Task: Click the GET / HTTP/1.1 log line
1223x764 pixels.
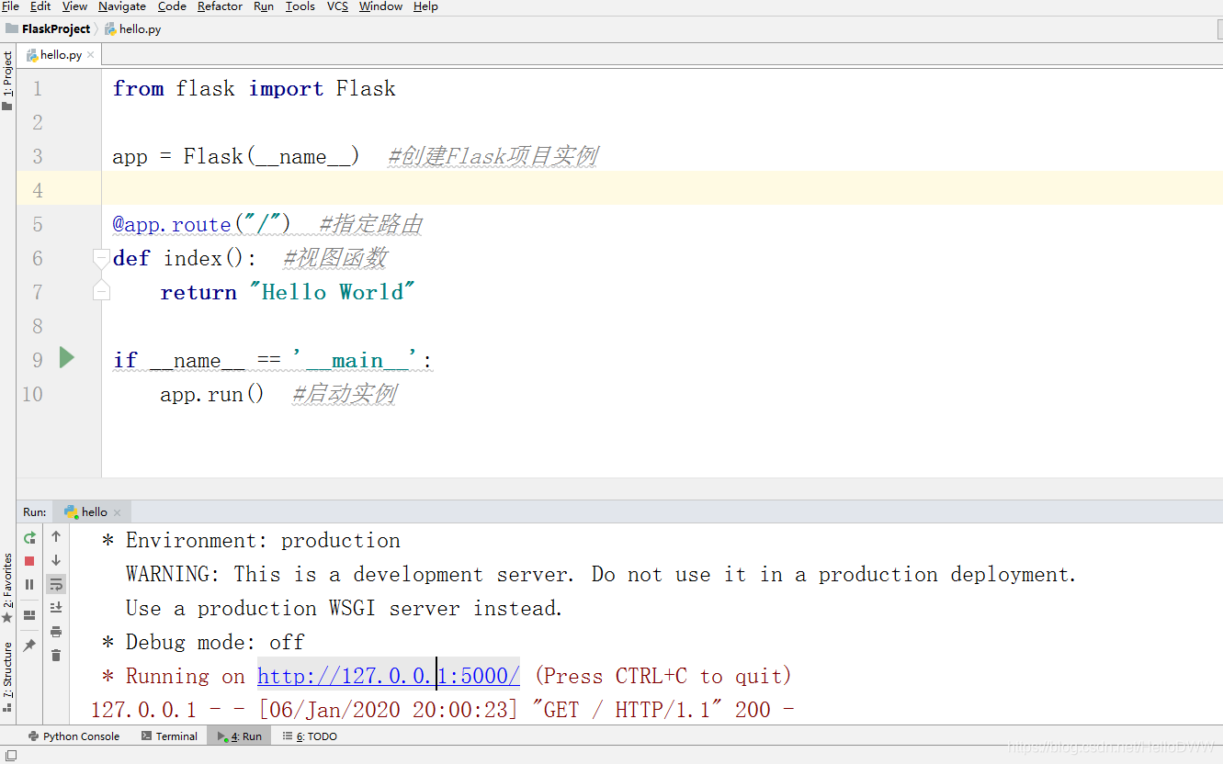Action: (x=443, y=710)
